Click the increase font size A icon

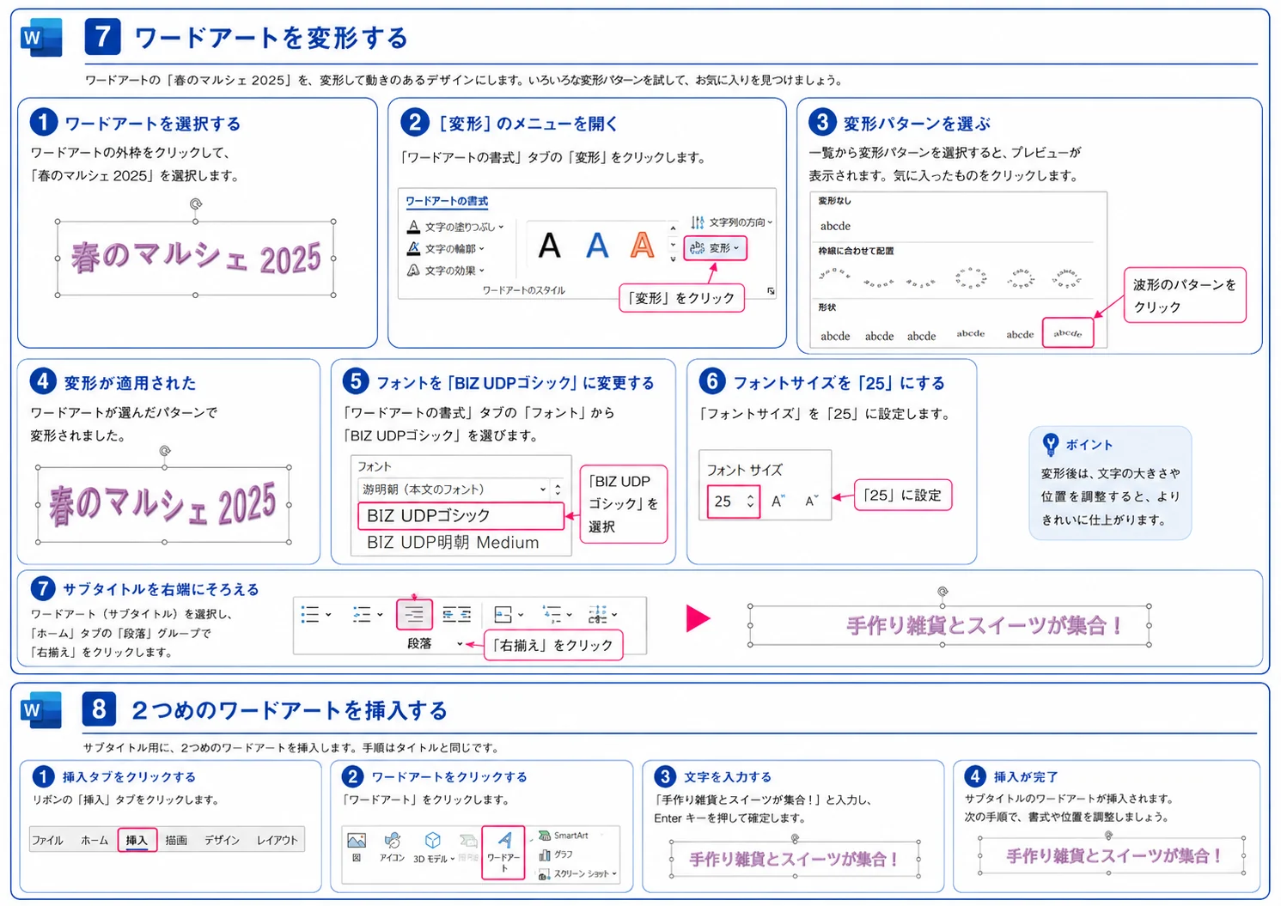pyautogui.click(x=778, y=501)
